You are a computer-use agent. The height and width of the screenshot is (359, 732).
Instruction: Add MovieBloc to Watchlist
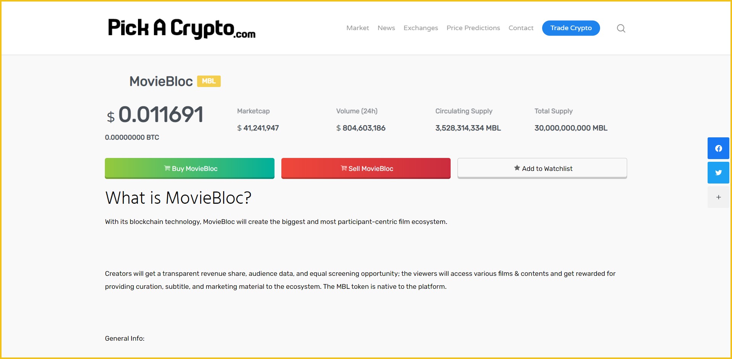(542, 168)
